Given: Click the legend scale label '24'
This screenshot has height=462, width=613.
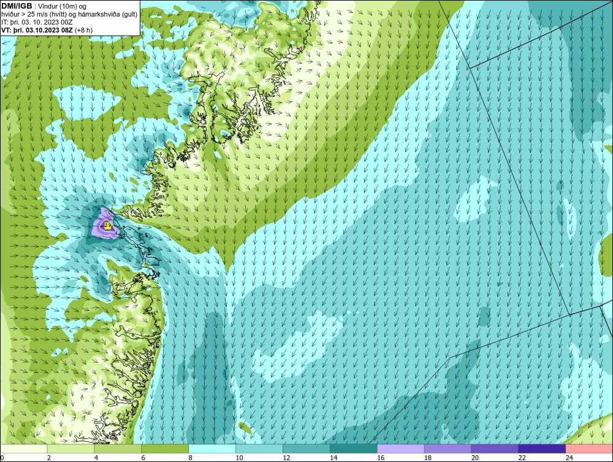Looking at the screenshot, I should pos(569,458).
